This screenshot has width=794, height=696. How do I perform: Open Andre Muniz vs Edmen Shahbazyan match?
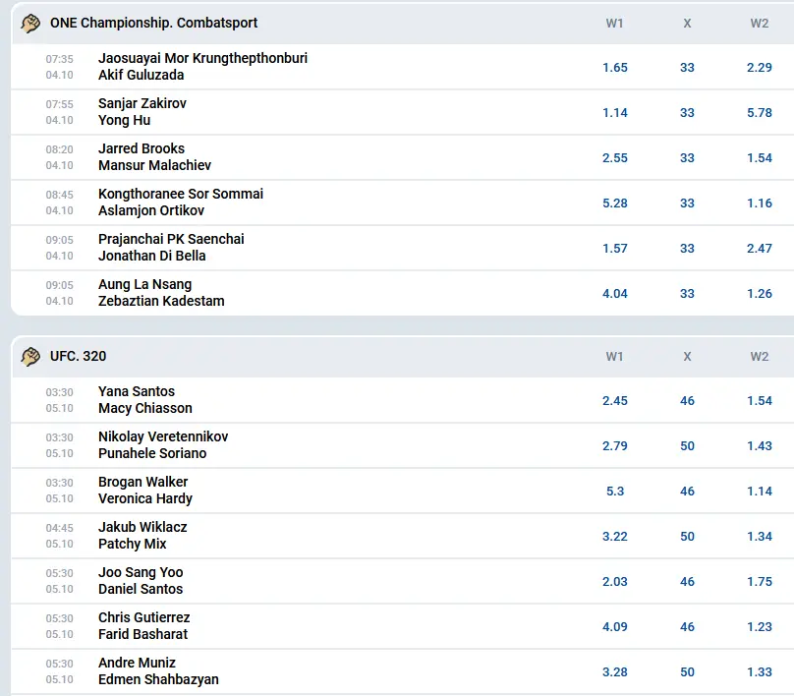pyautogui.click(x=158, y=671)
